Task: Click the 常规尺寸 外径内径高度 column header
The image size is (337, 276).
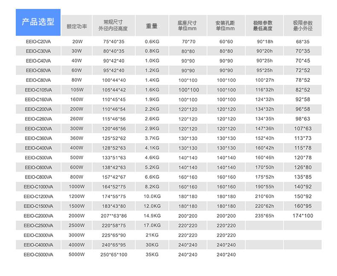Action: pos(113,26)
